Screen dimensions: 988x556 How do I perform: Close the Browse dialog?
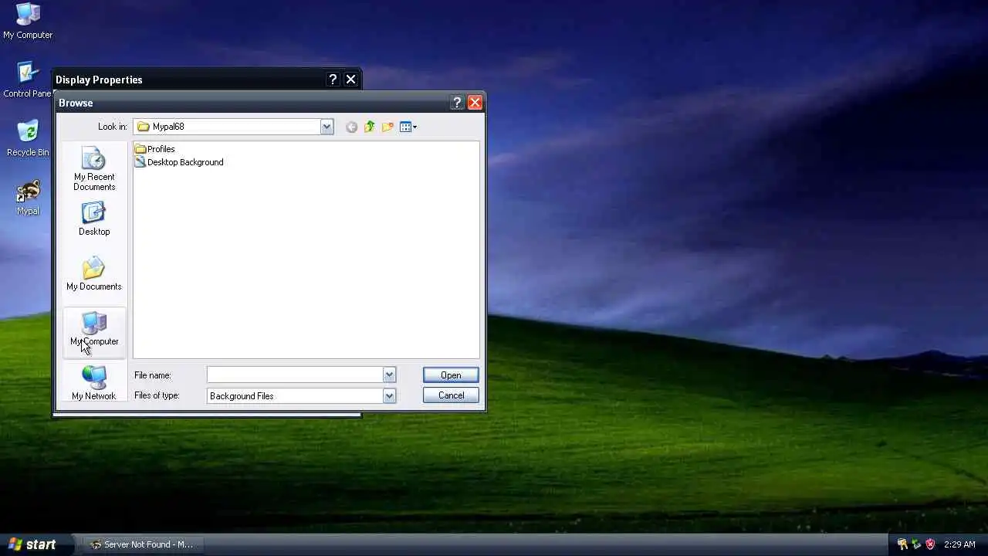coord(475,102)
